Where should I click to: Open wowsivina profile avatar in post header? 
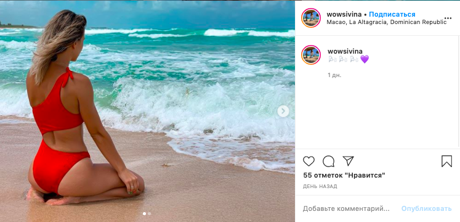click(311, 18)
